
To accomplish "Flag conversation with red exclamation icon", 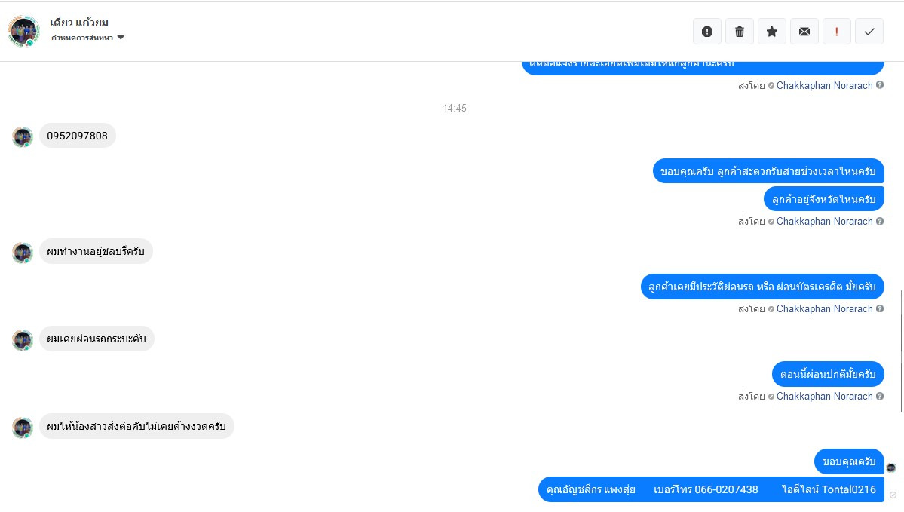I will pos(837,32).
